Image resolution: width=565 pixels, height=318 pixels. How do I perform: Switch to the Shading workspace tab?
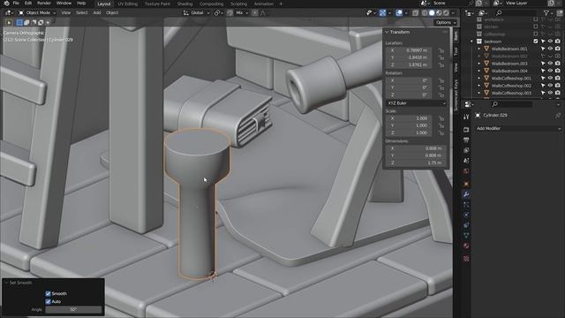pos(185,4)
